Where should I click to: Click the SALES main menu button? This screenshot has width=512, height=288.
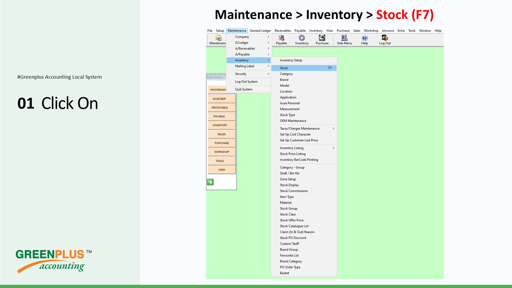click(222, 134)
